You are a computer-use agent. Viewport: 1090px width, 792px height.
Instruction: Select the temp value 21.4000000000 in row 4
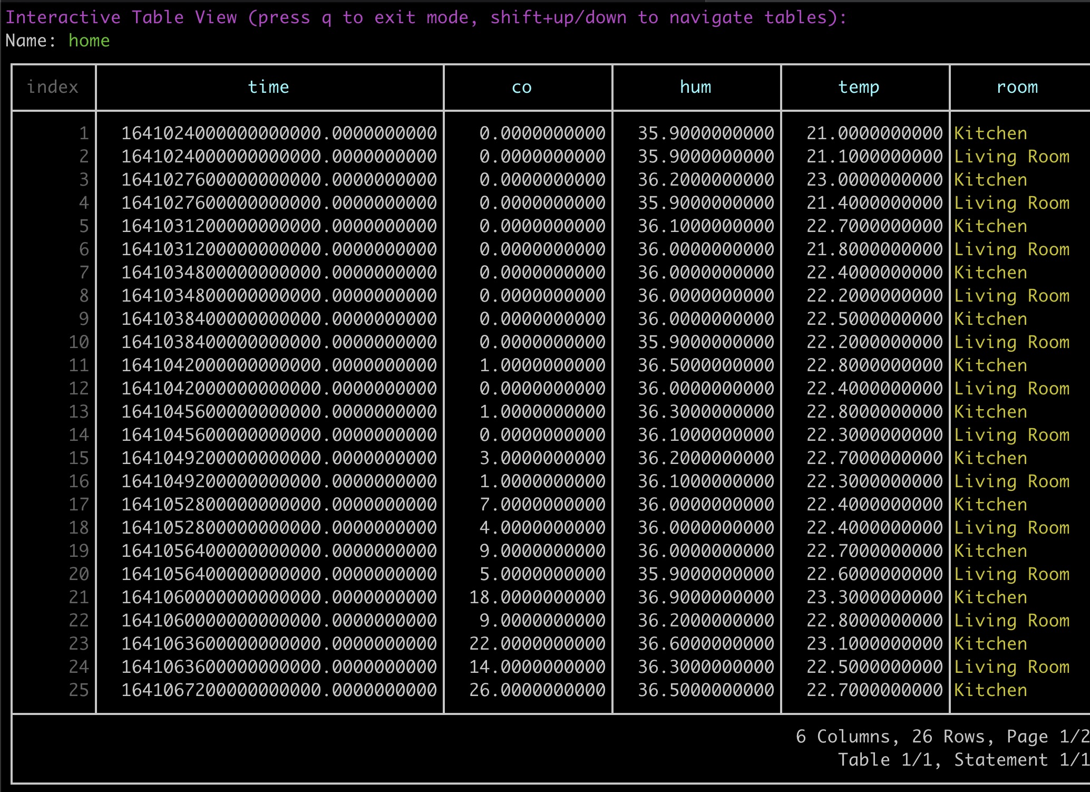[875, 202]
